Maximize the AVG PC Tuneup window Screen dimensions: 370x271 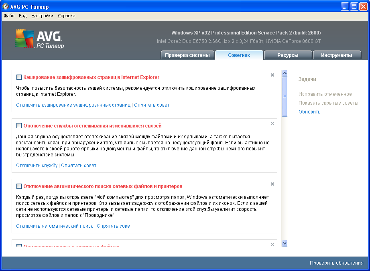354,7
